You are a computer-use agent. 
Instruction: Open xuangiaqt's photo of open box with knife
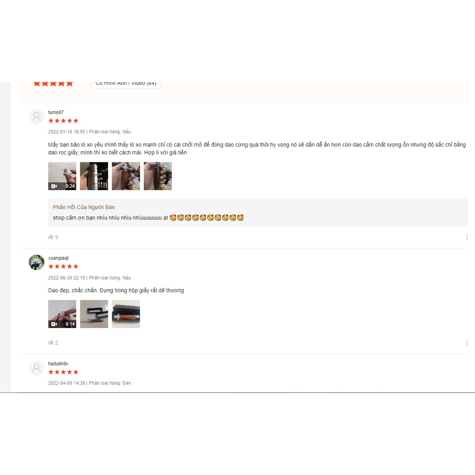click(94, 314)
